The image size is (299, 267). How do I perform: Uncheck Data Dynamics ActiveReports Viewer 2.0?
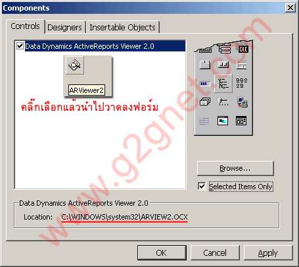[x=20, y=46]
